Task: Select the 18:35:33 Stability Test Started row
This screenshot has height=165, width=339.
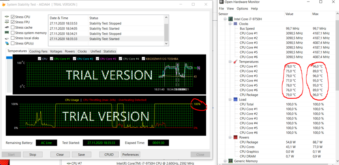Action: pos(106,39)
